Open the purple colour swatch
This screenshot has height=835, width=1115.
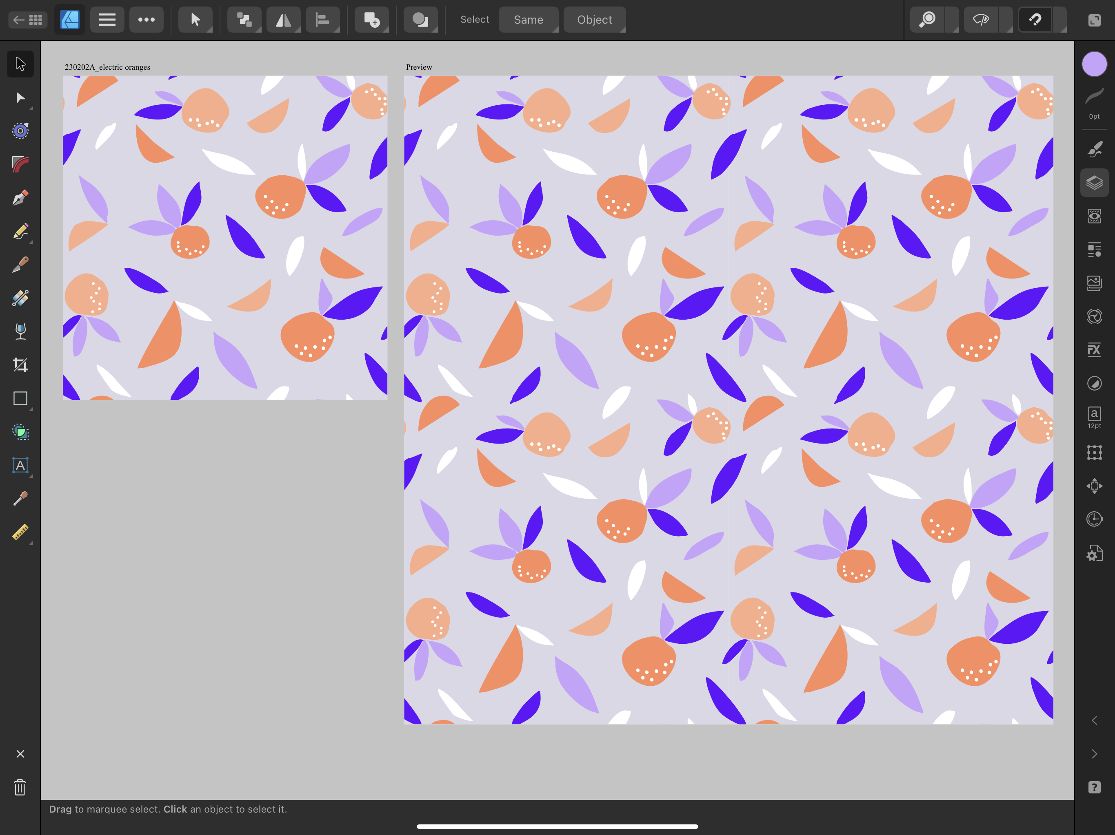pyautogui.click(x=1094, y=64)
